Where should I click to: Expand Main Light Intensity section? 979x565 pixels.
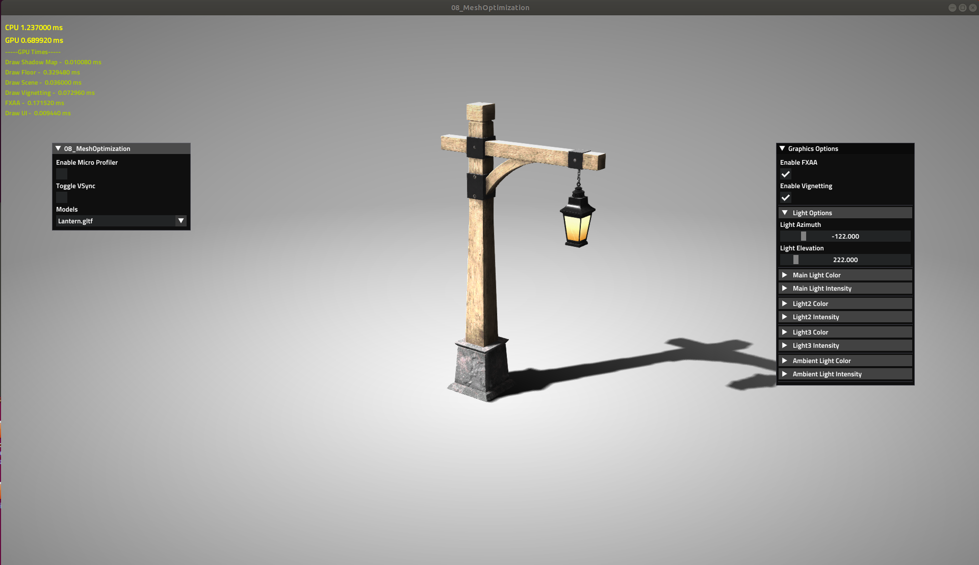pyautogui.click(x=785, y=288)
